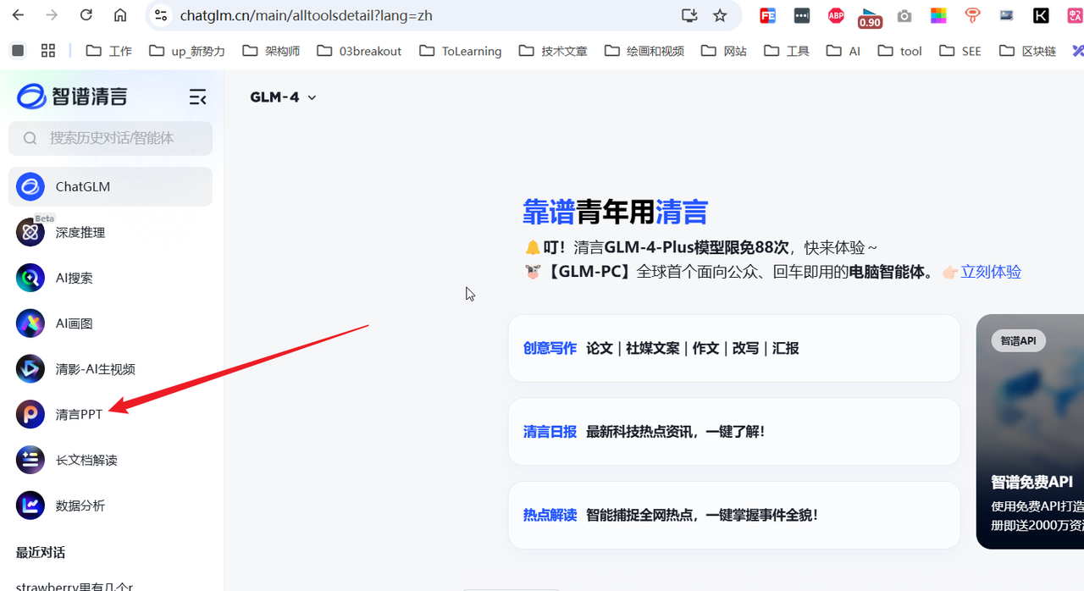Click the install app icon in address bar
This screenshot has width=1084, height=591.
click(x=689, y=15)
